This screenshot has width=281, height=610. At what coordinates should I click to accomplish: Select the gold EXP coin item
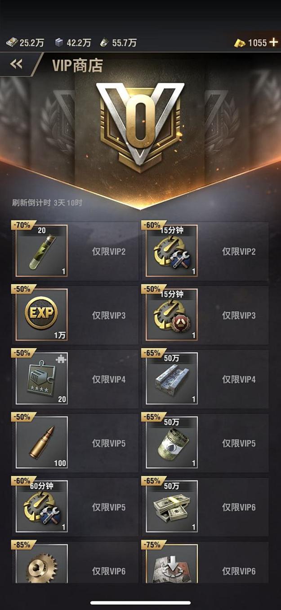pos(42,315)
